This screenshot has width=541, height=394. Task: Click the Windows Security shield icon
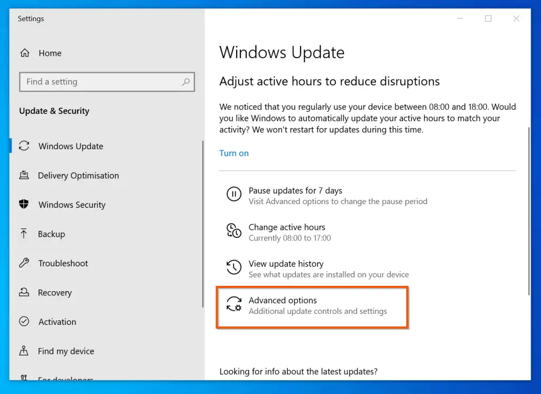tap(24, 205)
